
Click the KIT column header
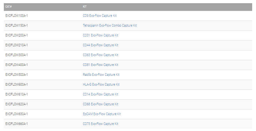pyautogui.click(x=85, y=6)
